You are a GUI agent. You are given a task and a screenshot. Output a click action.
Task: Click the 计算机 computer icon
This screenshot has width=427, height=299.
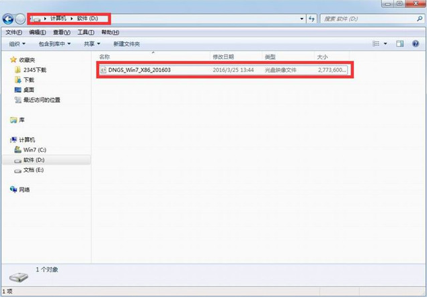[x=13, y=140]
